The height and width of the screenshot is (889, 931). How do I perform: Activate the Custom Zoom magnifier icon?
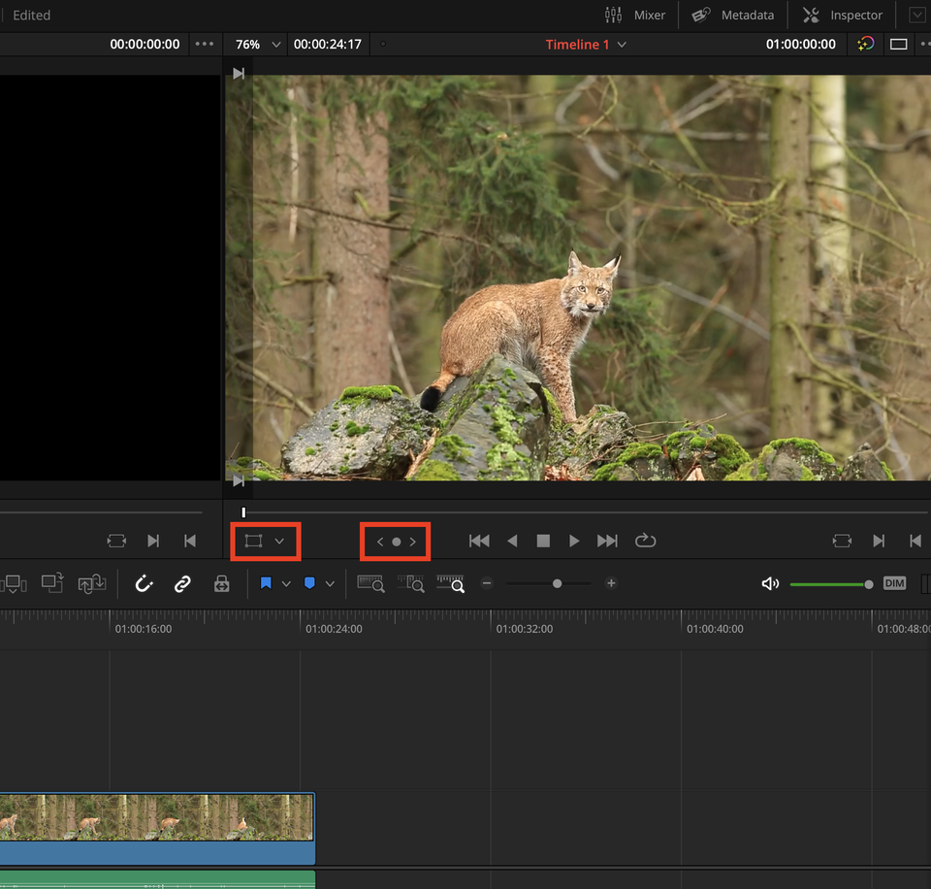(x=450, y=583)
